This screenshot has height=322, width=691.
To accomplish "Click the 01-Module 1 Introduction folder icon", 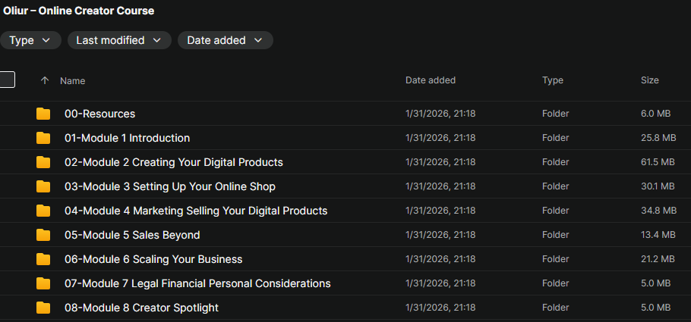I will tap(43, 138).
